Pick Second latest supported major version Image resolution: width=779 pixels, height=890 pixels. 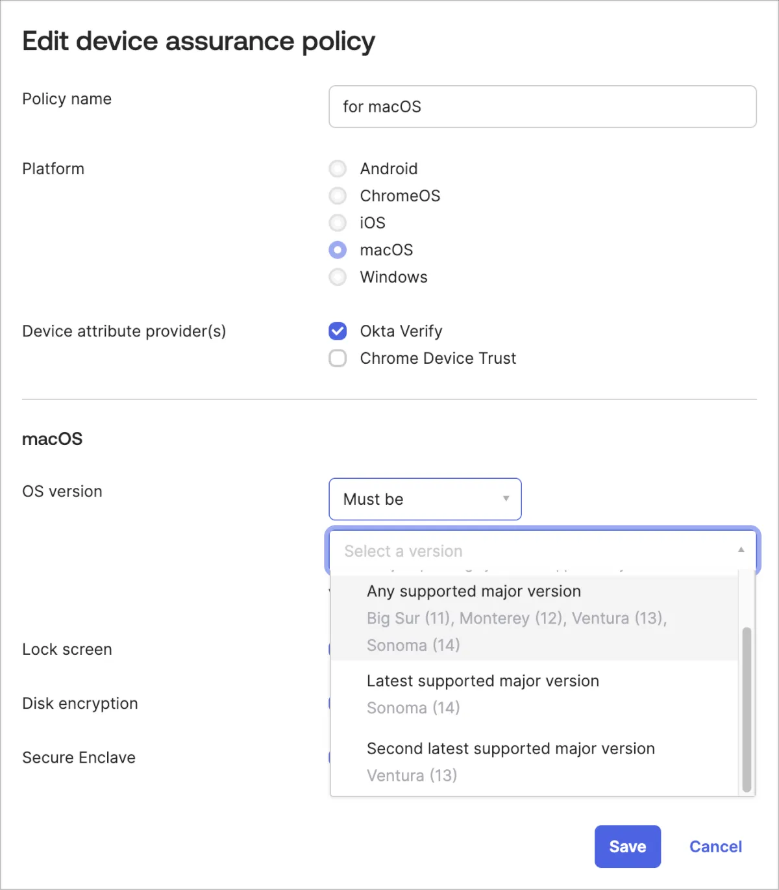510,748
